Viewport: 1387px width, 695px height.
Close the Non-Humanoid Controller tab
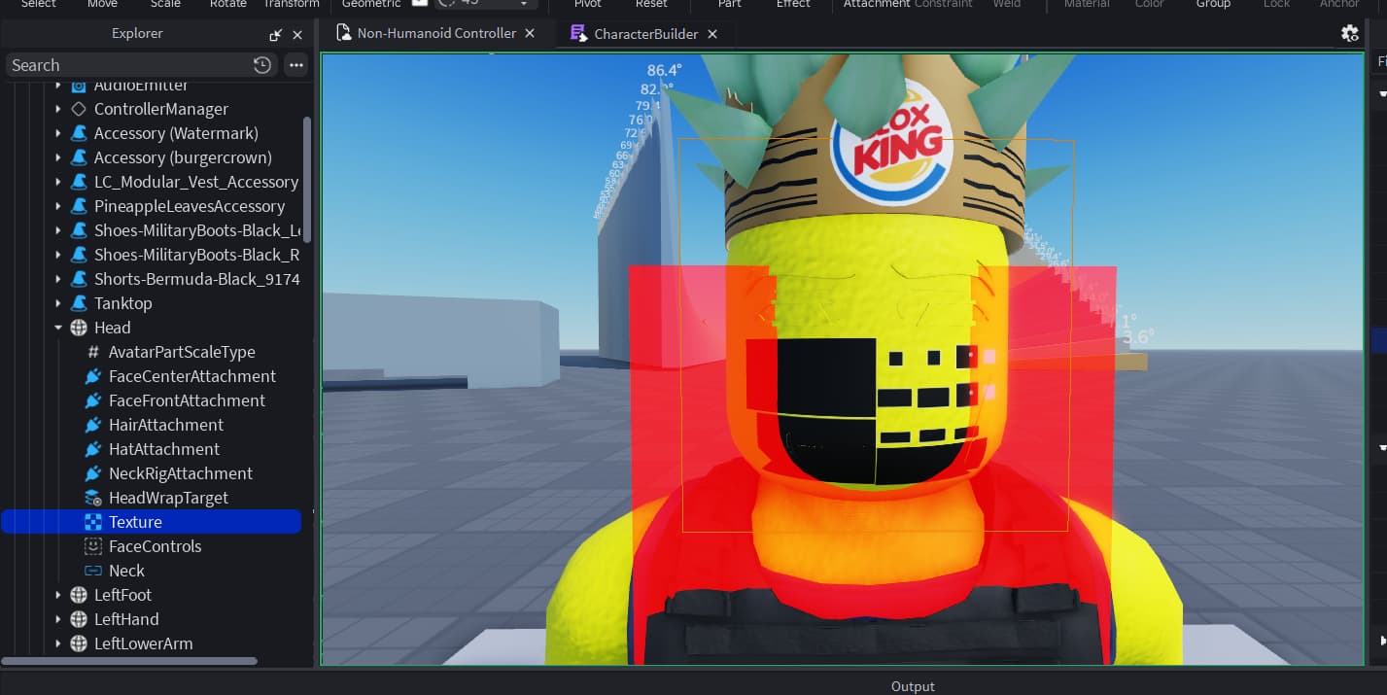530,33
